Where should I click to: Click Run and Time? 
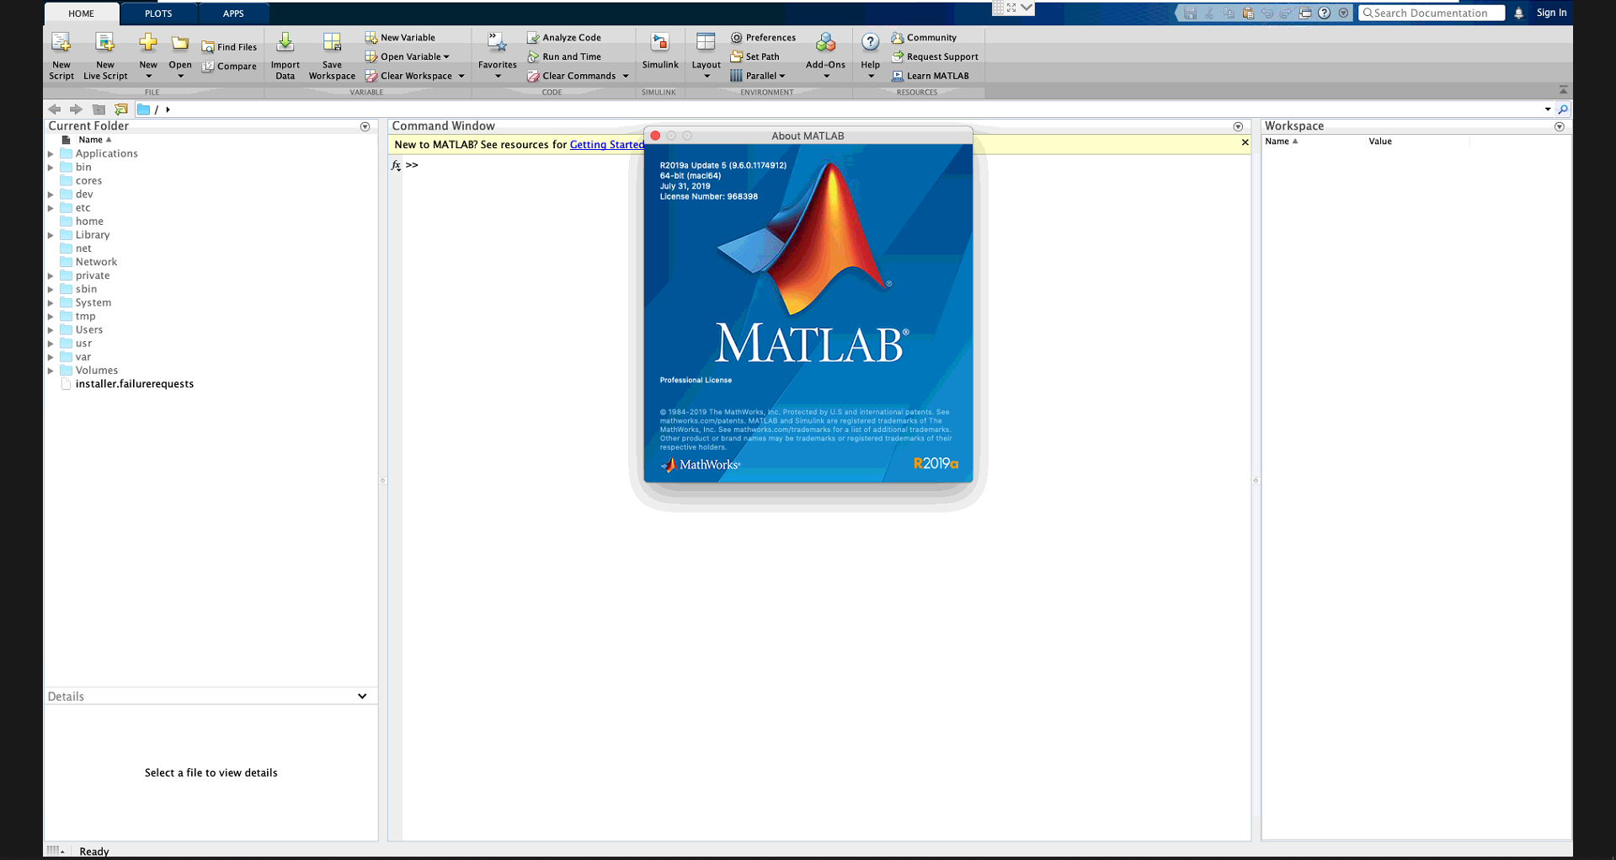coord(564,56)
